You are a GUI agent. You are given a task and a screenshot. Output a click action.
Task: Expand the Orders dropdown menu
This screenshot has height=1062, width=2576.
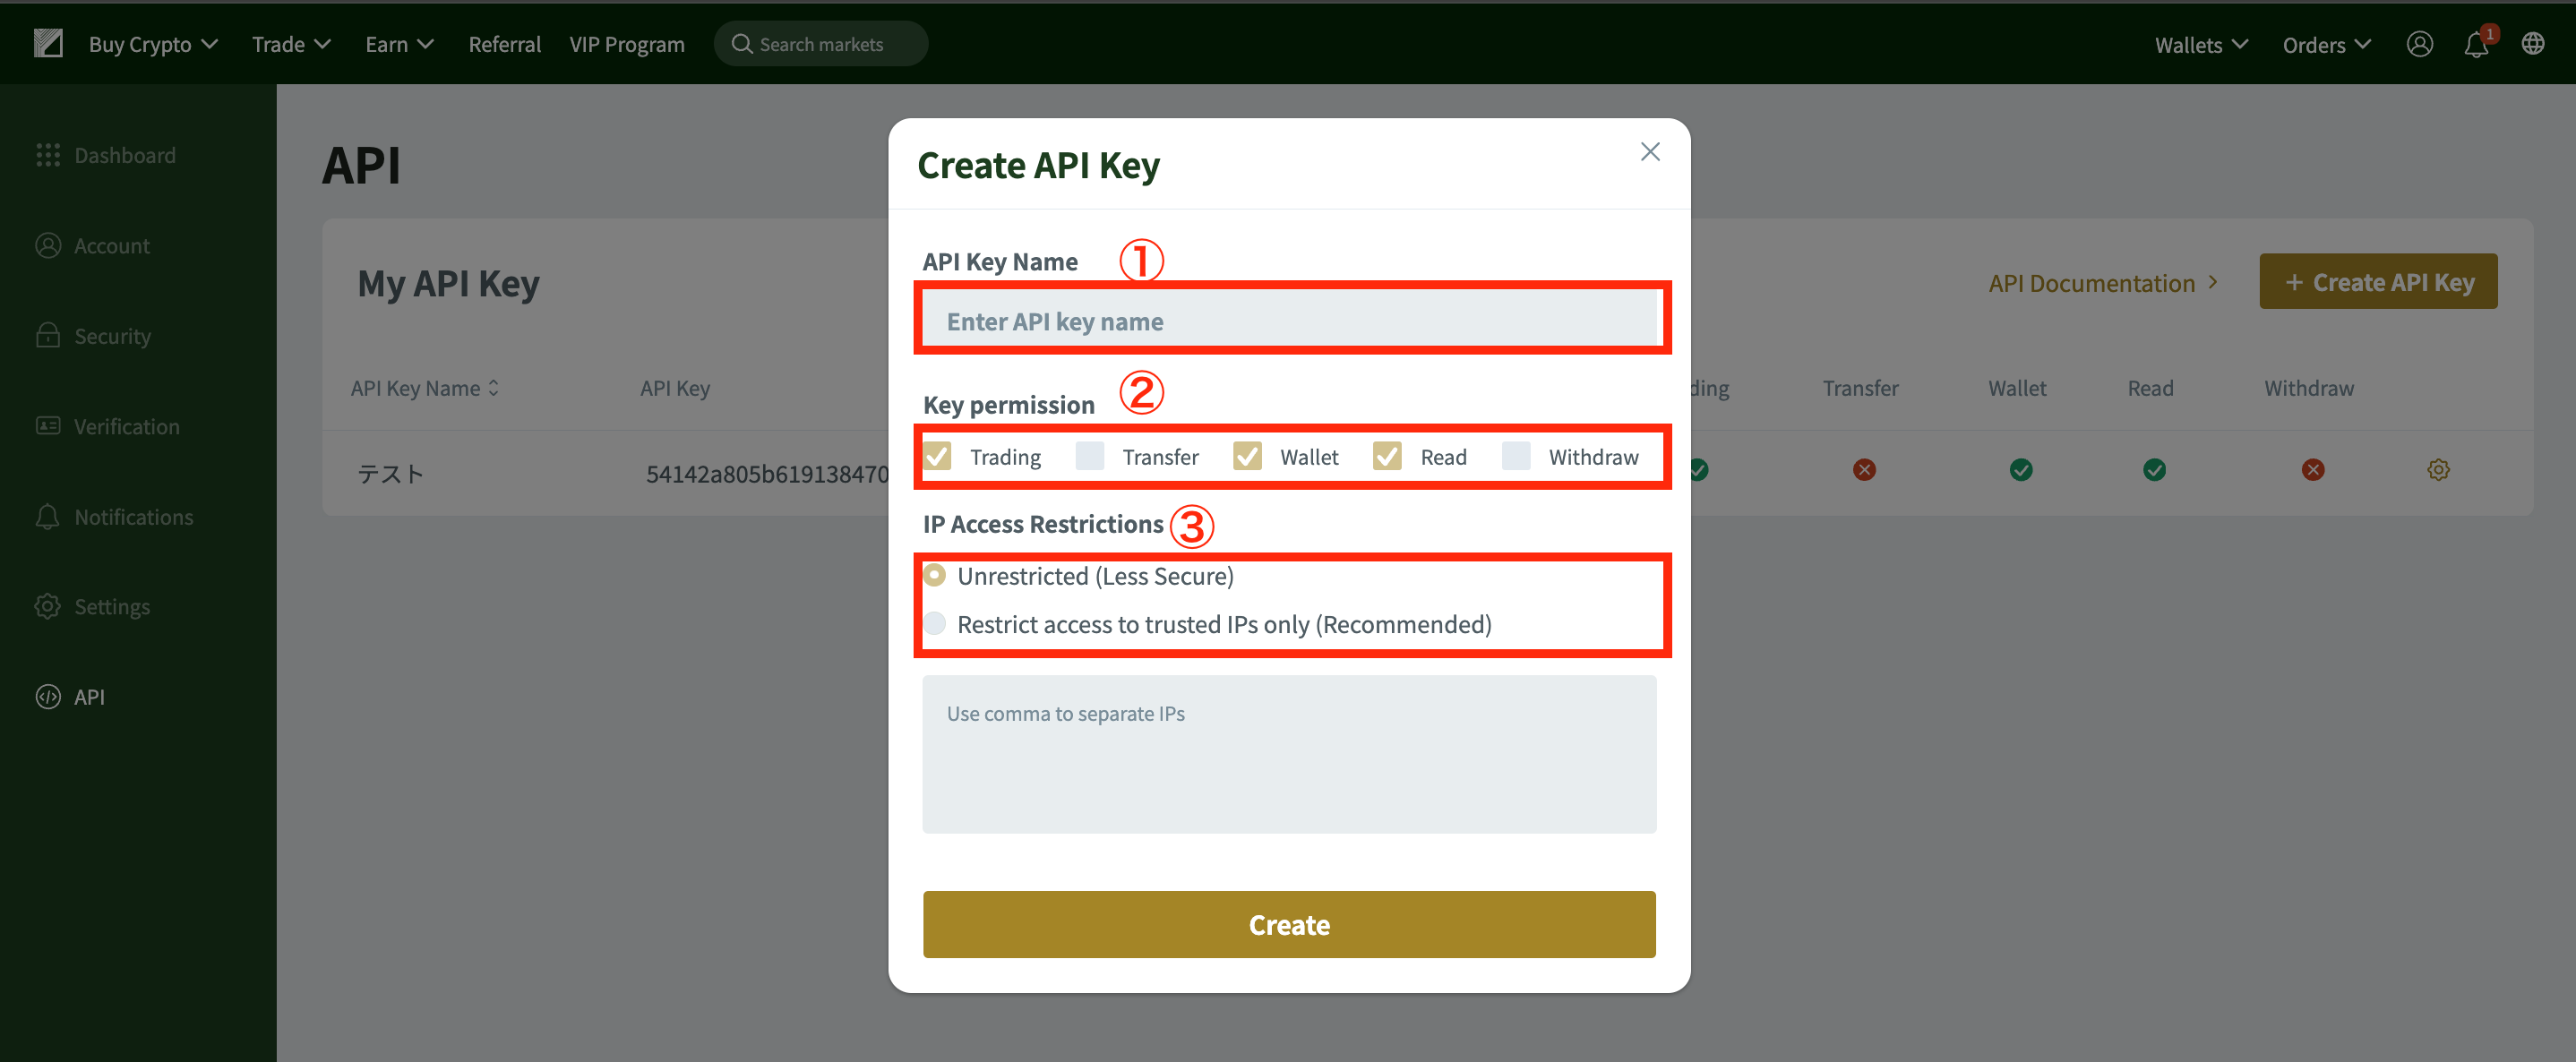pos(2326,45)
